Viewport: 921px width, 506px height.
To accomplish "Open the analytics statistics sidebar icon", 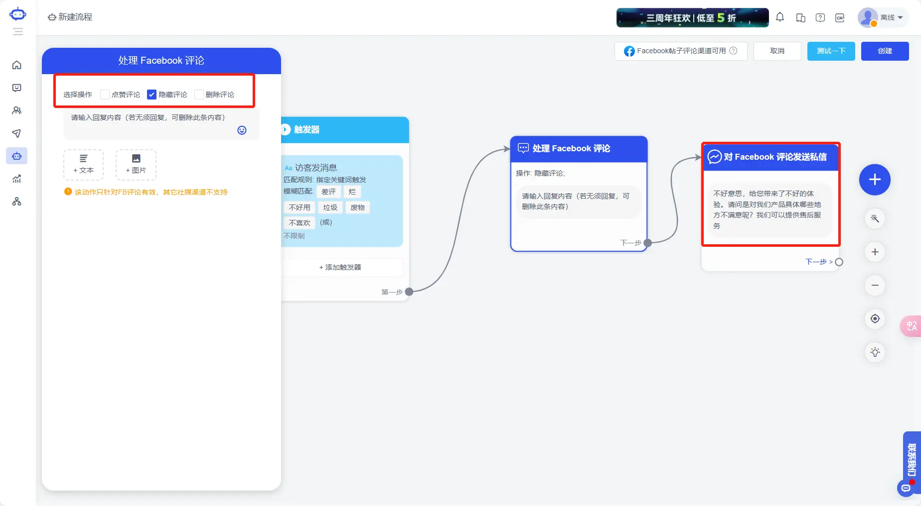I will tap(17, 179).
